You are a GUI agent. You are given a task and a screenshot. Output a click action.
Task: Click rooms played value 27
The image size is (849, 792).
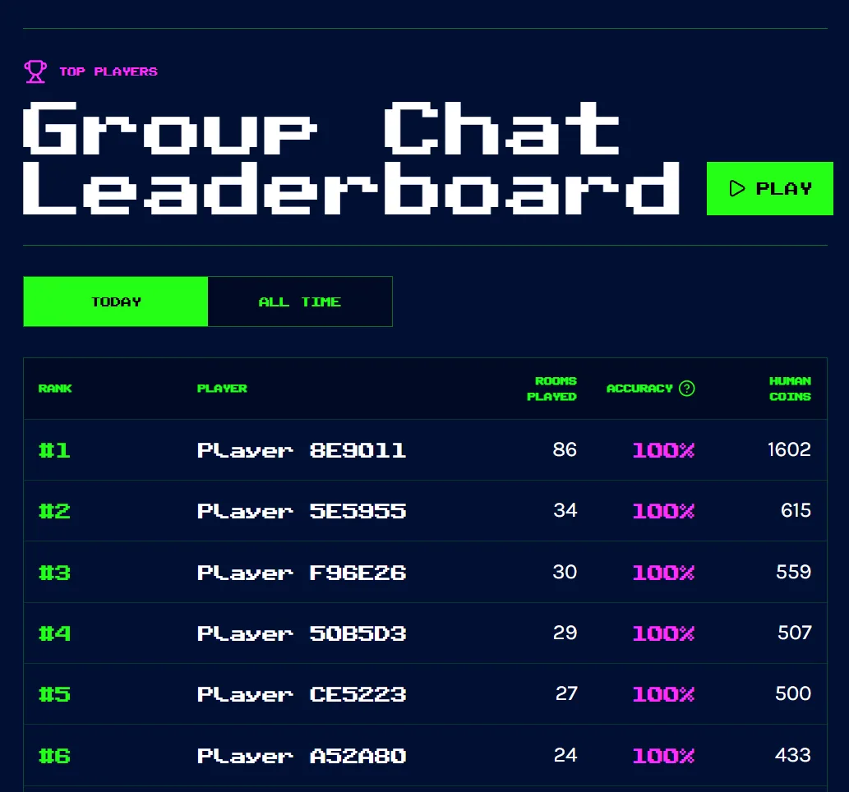tap(566, 693)
